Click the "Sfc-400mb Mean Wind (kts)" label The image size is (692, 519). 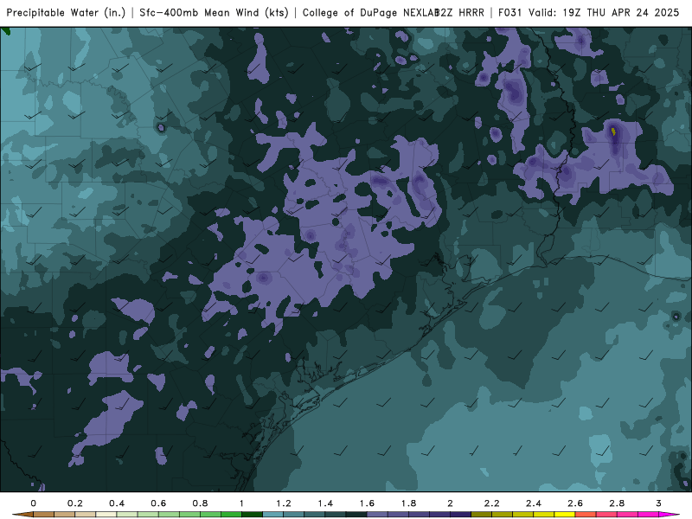[214, 13]
